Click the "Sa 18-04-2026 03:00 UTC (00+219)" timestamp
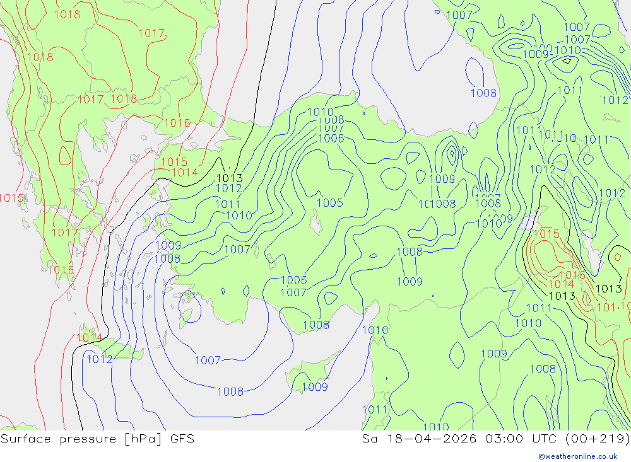 496,438
